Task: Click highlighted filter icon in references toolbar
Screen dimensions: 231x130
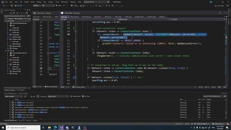Action: [x=38, y=96]
